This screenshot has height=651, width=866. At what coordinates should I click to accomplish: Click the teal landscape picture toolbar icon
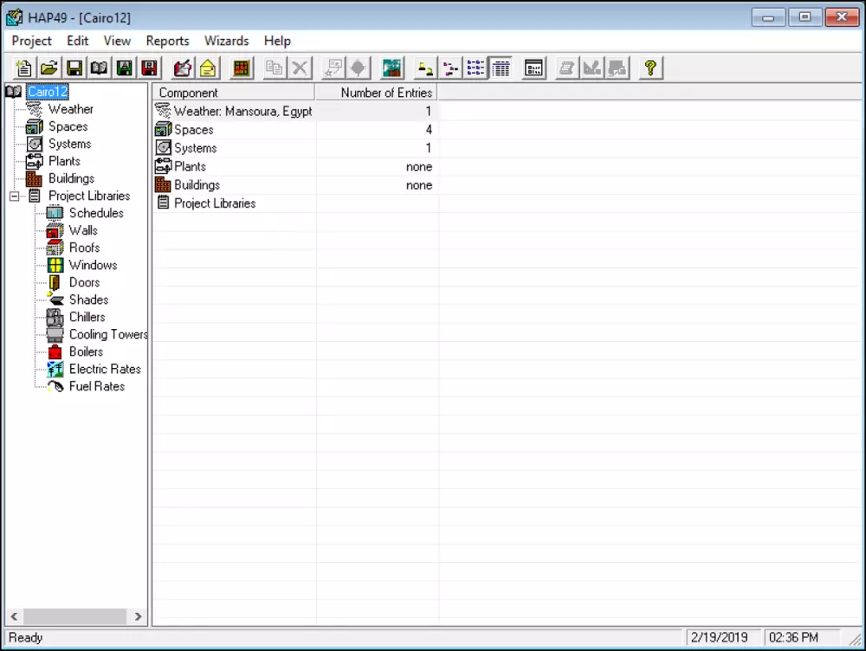[x=392, y=68]
